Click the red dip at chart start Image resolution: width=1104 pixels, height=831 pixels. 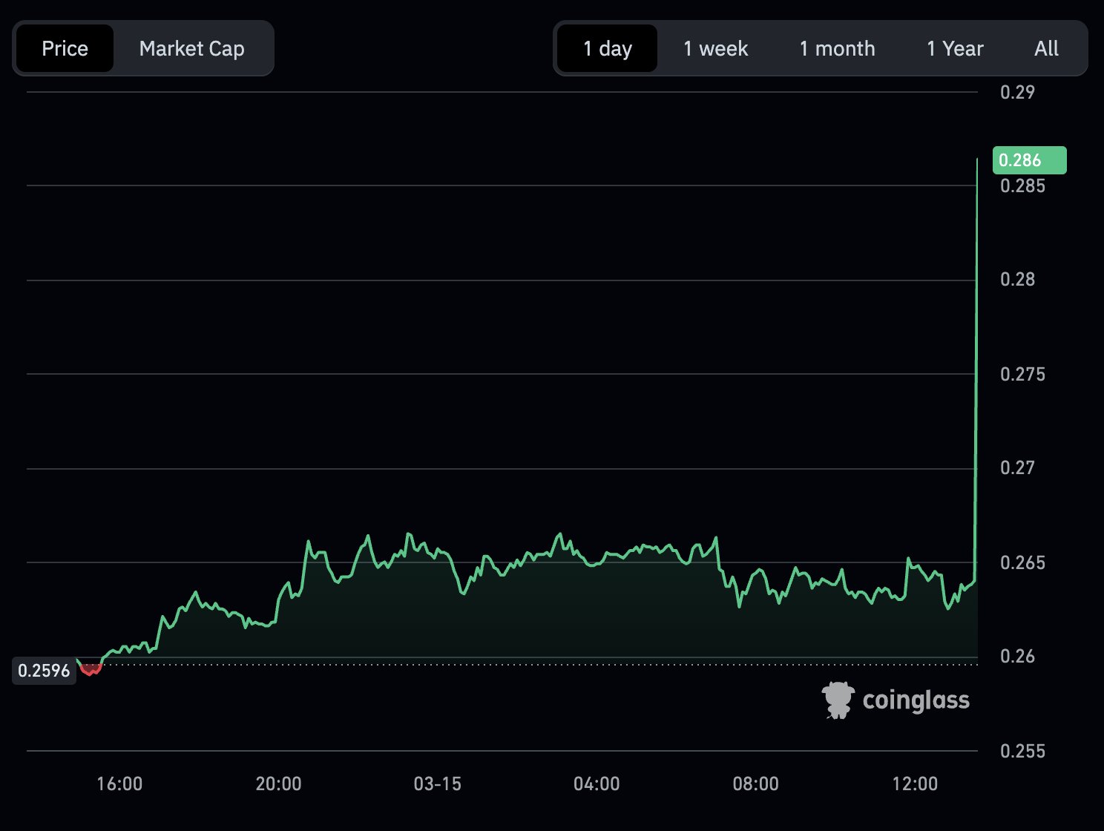click(91, 669)
